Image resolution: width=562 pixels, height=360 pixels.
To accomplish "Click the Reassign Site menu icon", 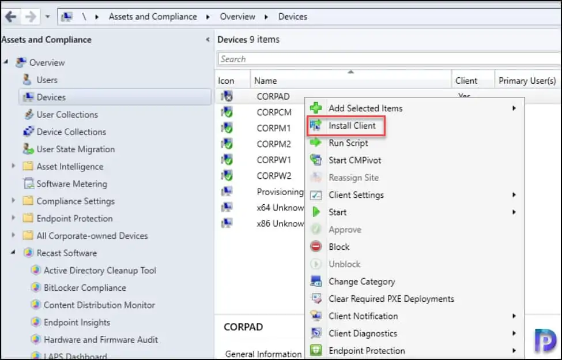I will pyautogui.click(x=316, y=178).
